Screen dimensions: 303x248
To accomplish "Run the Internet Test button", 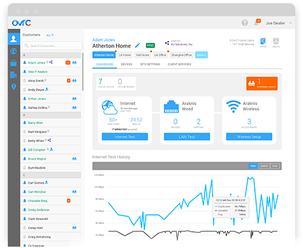I will [x=125, y=137].
